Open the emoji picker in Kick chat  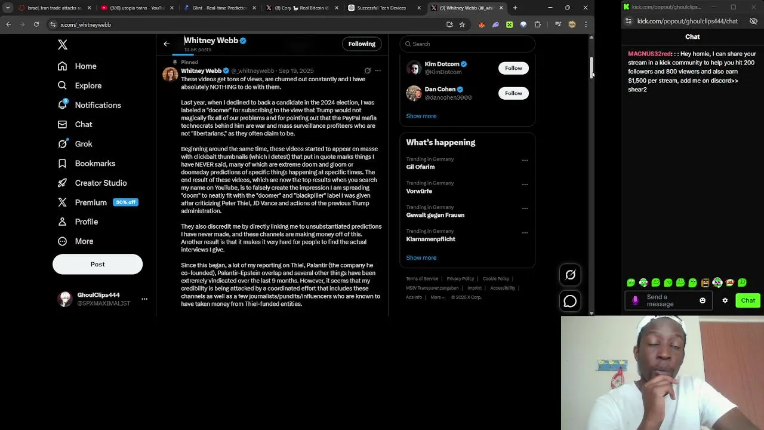[x=703, y=300]
